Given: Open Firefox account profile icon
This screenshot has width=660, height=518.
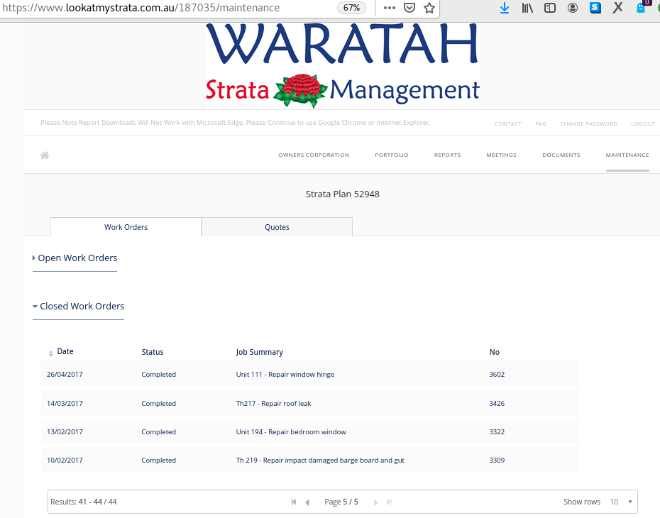Looking at the screenshot, I should (573, 8).
